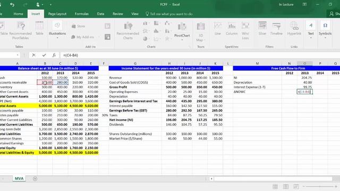The width and height of the screenshot is (340, 191).
Task: Switch to the Formulas tab
Action: tap(81, 14)
